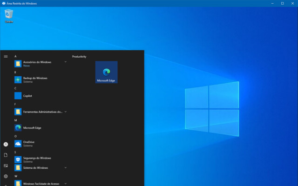Click the Windows Facilidade de Acesso folder icon
This screenshot has height=186, width=298.
click(18, 183)
